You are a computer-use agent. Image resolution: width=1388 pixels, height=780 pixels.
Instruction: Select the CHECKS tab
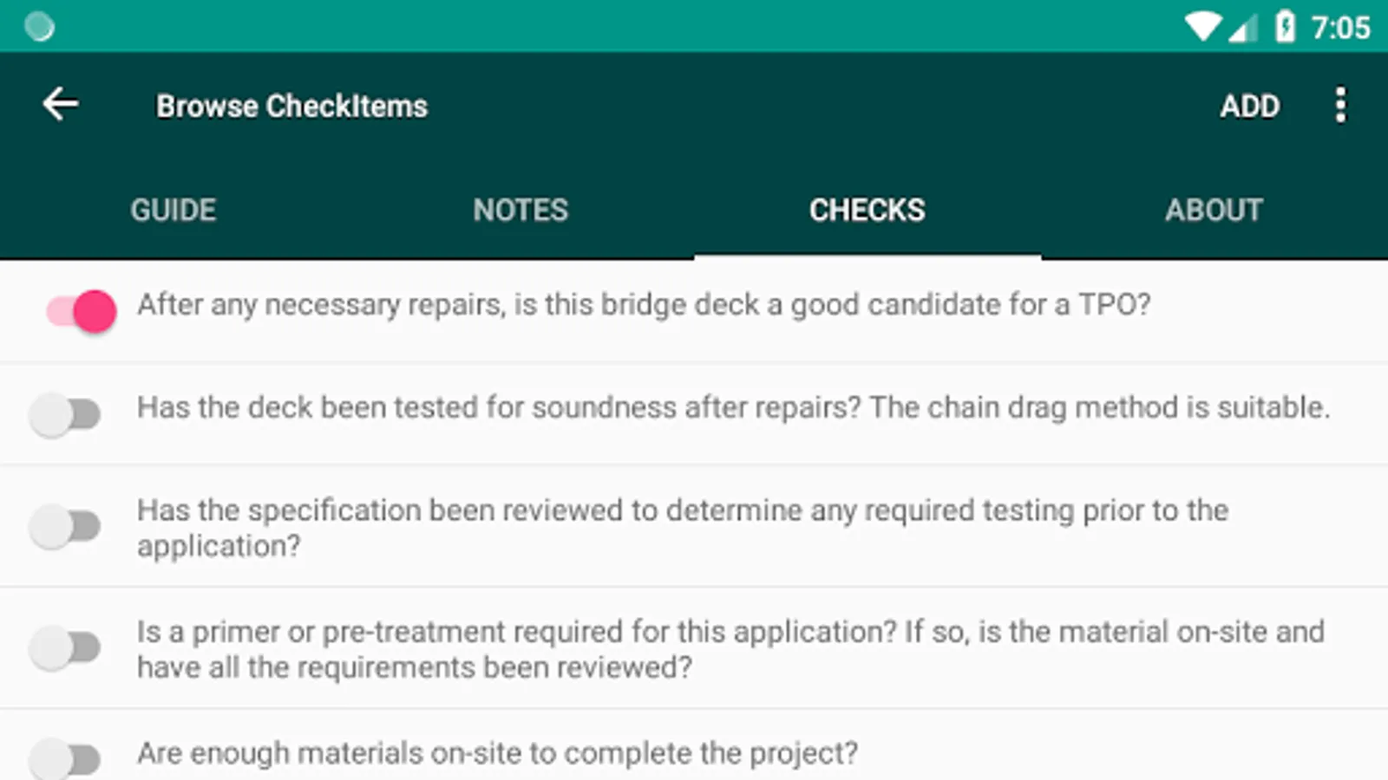867,210
